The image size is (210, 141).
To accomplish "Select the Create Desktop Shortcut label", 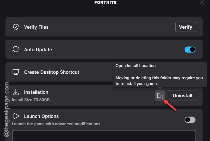I will tap(52, 72).
